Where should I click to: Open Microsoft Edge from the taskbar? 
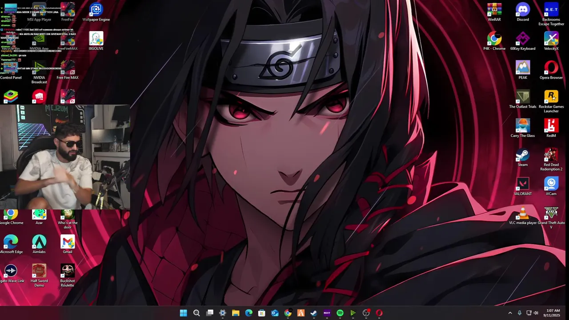tap(248, 313)
